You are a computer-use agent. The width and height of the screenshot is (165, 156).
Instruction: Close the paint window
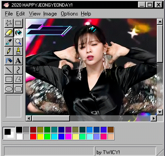pos(158,5)
